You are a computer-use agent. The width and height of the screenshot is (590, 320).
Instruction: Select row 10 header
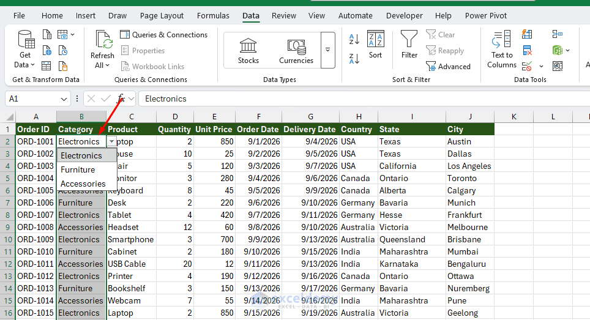tap(8, 239)
